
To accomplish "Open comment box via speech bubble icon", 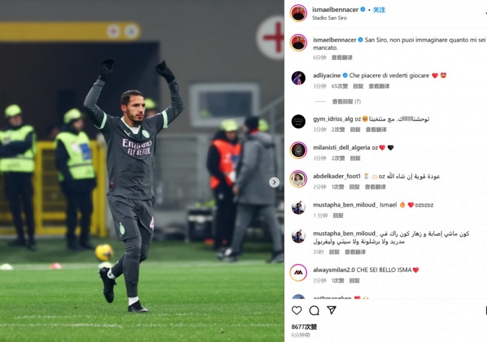I will pos(314,310).
